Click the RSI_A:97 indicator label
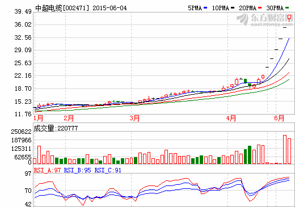 coord(47,170)
